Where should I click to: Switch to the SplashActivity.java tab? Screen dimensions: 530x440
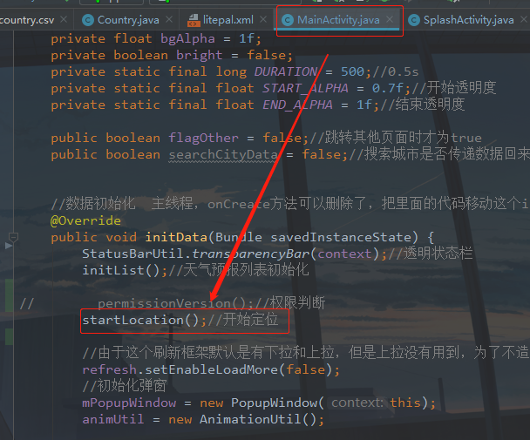point(468,20)
